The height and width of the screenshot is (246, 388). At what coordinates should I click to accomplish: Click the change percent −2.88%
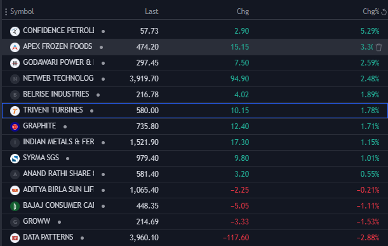pos(368,238)
